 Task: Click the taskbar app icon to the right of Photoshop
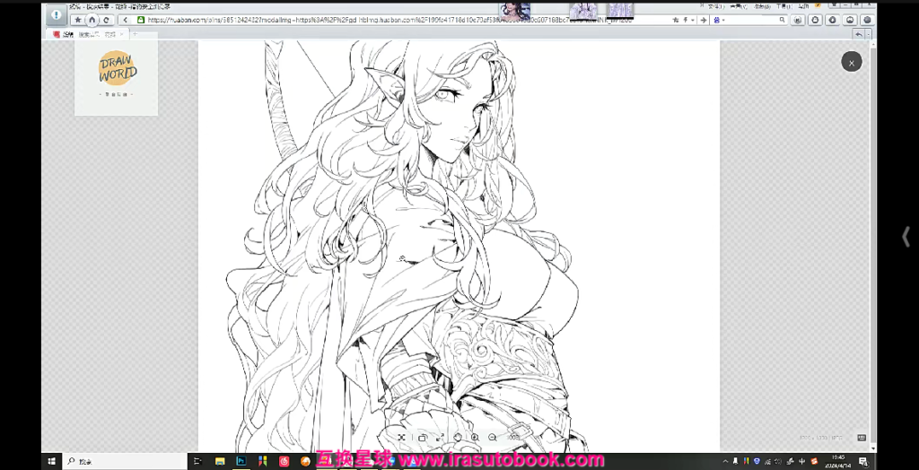click(263, 461)
